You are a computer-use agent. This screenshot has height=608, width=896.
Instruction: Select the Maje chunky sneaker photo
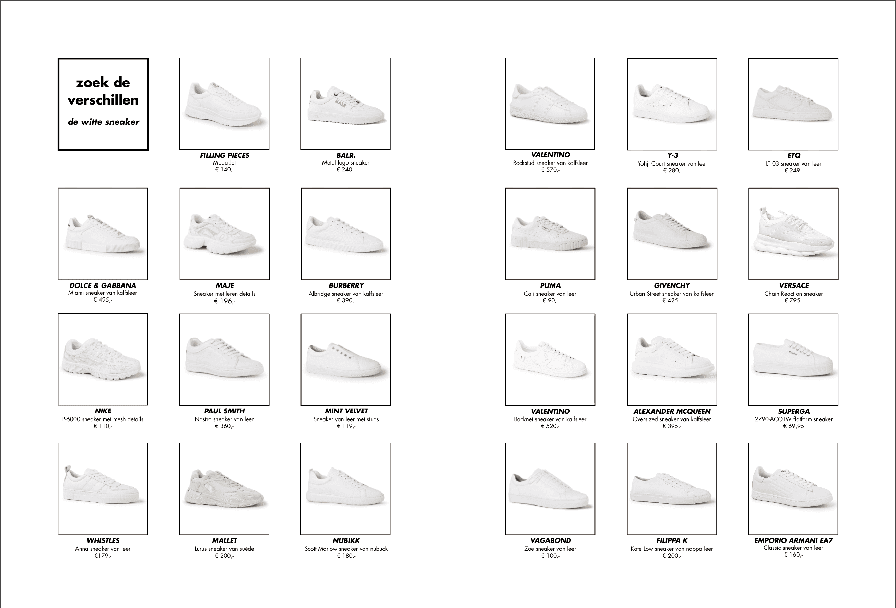(x=224, y=234)
